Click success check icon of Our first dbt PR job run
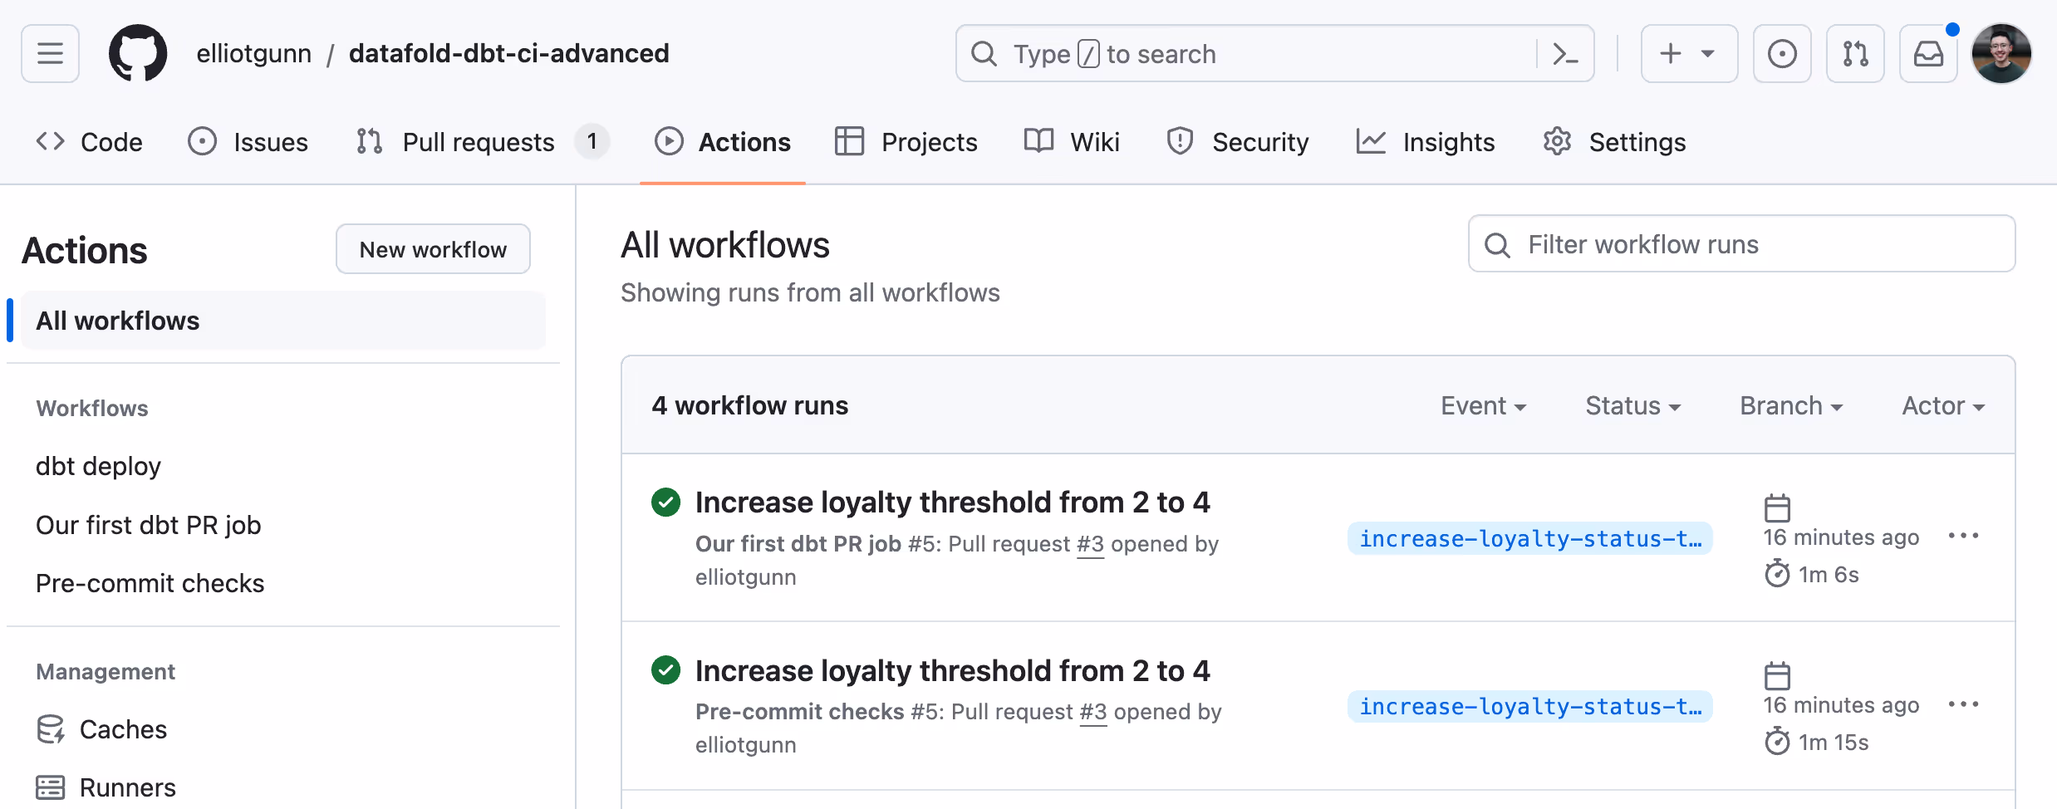The width and height of the screenshot is (2057, 809). pyautogui.click(x=665, y=502)
